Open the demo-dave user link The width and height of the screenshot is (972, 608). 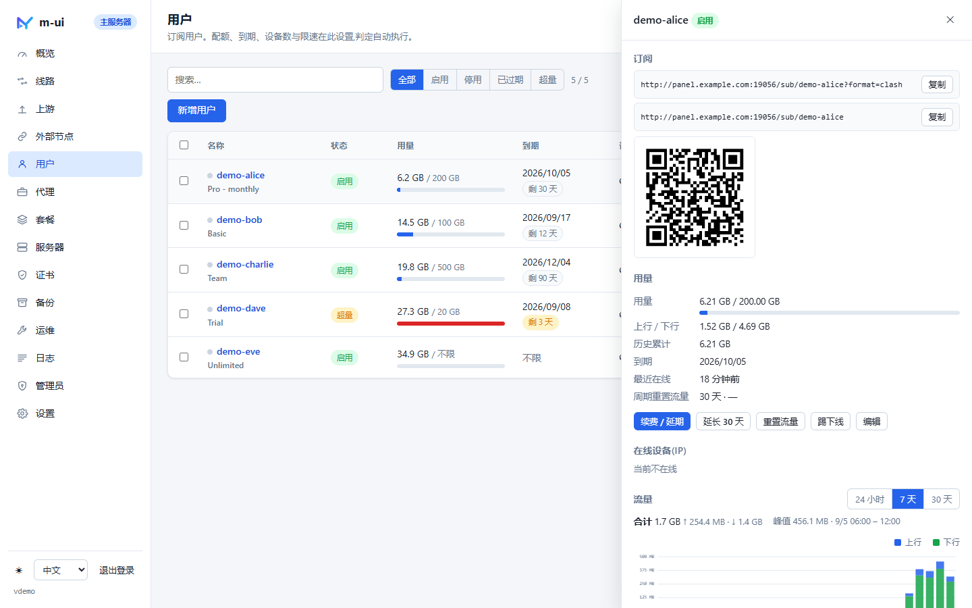click(x=241, y=308)
